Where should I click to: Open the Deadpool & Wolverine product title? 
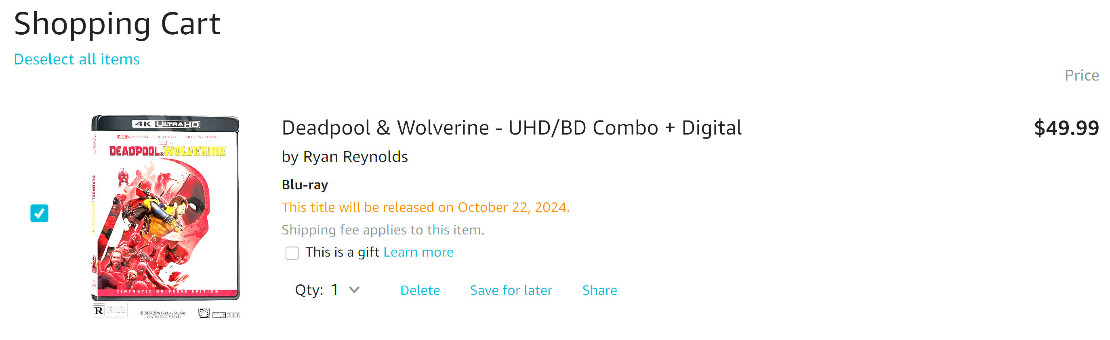point(511,128)
